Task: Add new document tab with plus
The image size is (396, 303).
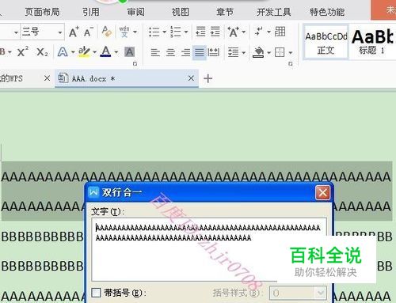Action: [208, 78]
